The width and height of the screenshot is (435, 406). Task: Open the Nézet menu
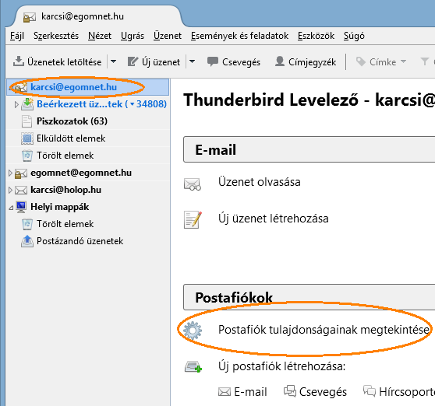tap(100, 36)
